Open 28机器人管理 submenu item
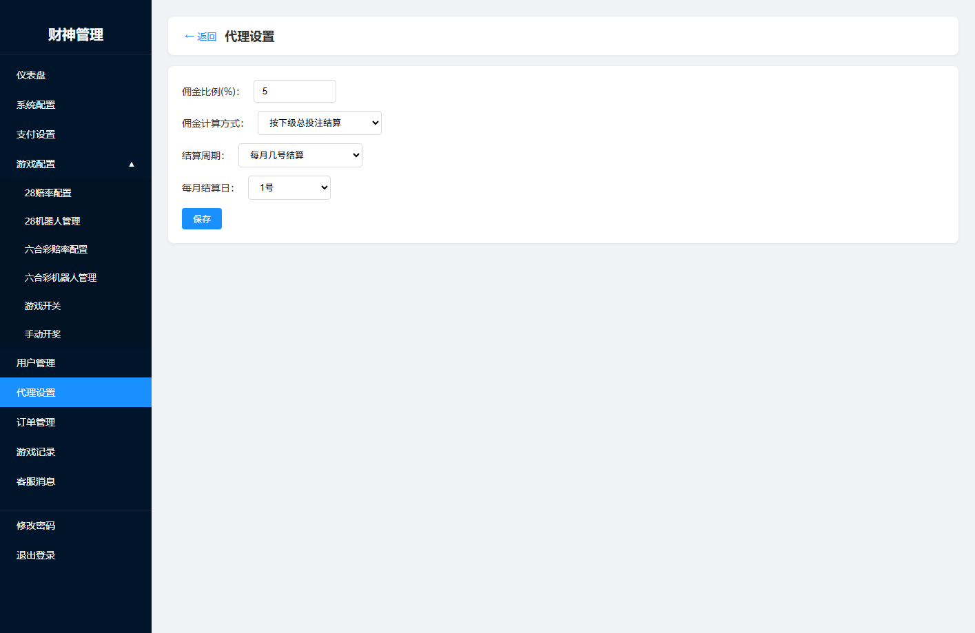The height and width of the screenshot is (633, 975). click(76, 221)
